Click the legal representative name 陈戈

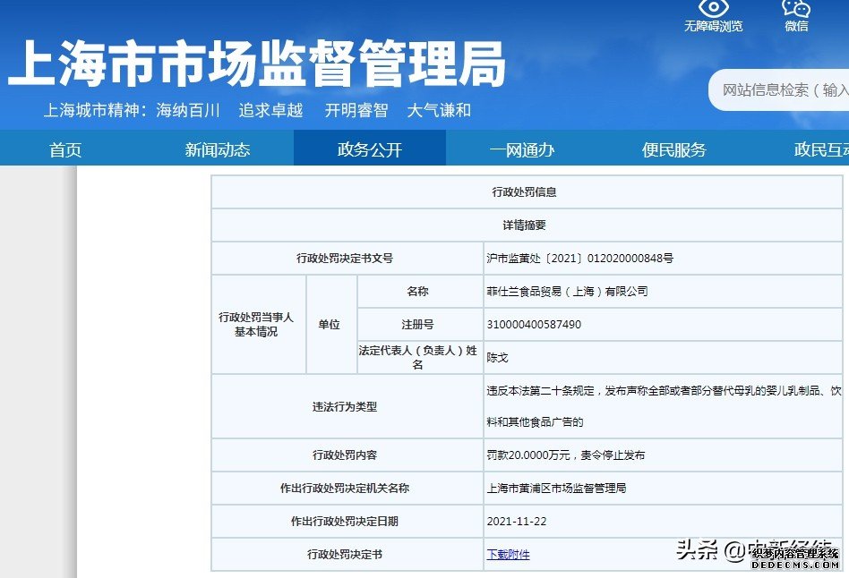click(x=497, y=358)
